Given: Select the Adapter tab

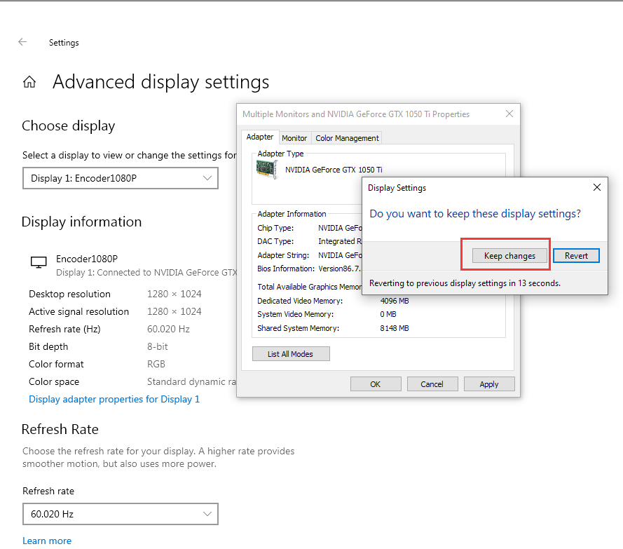Looking at the screenshot, I should 260,137.
